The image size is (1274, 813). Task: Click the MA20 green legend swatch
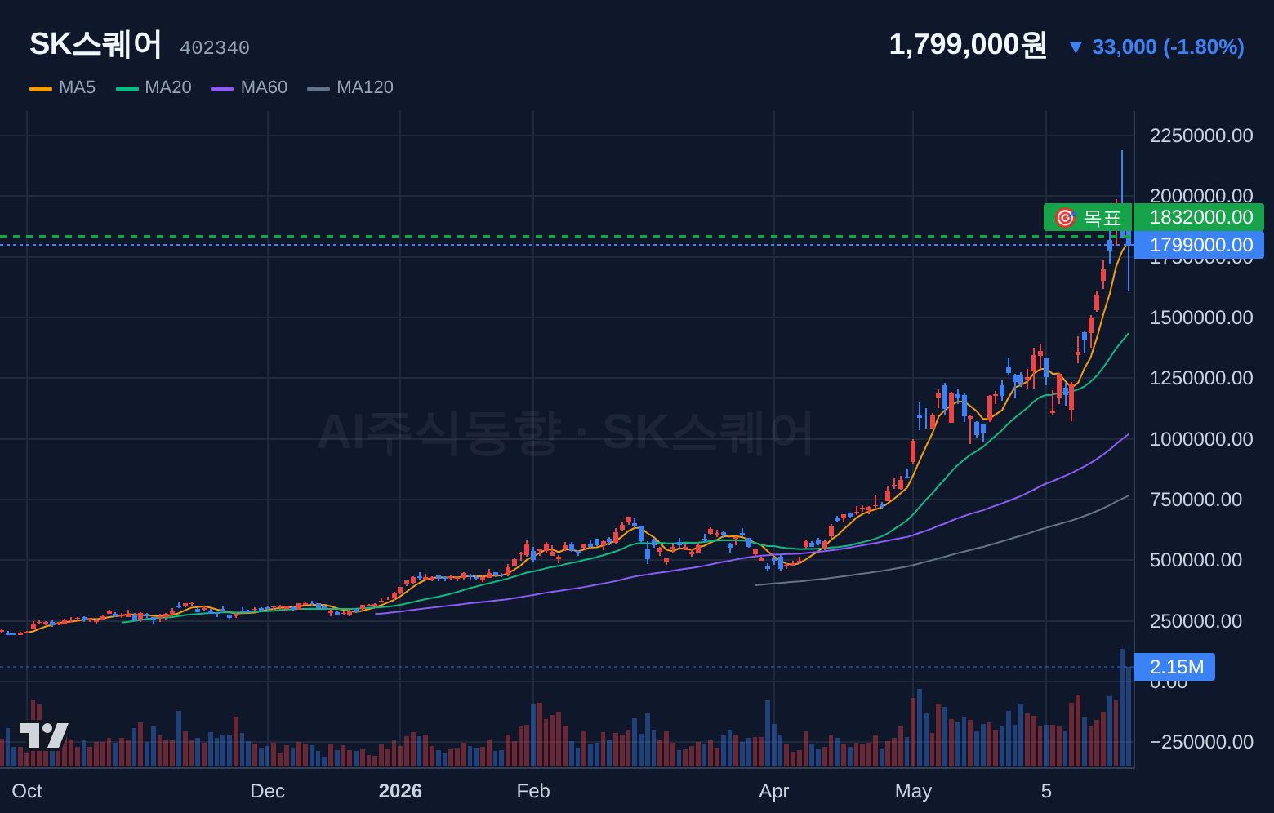click(127, 88)
